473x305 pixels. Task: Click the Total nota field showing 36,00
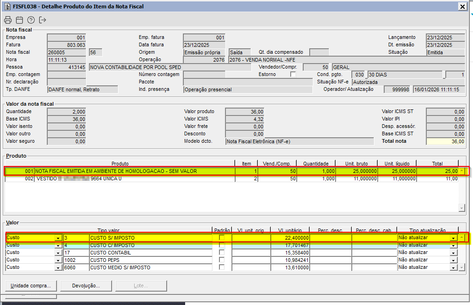click(x=446, y=141)
